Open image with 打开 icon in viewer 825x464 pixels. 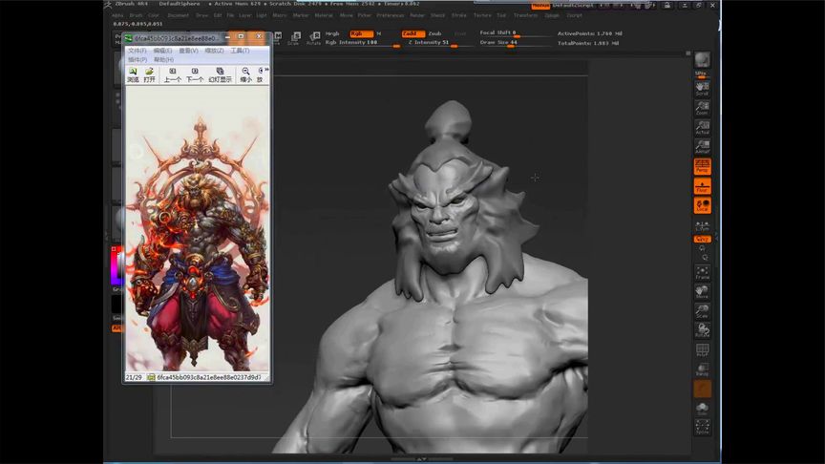pos(149,74)
